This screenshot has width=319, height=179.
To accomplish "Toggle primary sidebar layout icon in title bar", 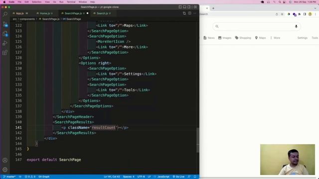I will [180, 7].
